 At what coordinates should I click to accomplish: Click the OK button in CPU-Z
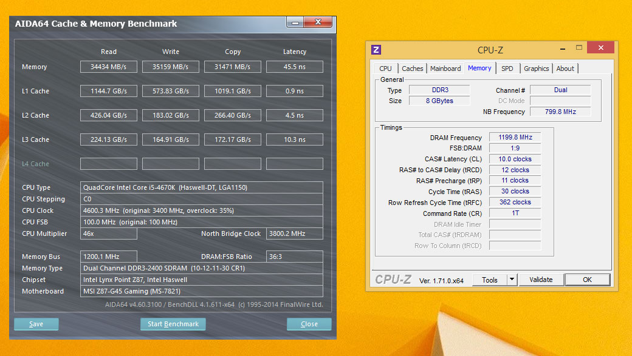(x=587, y=280)
